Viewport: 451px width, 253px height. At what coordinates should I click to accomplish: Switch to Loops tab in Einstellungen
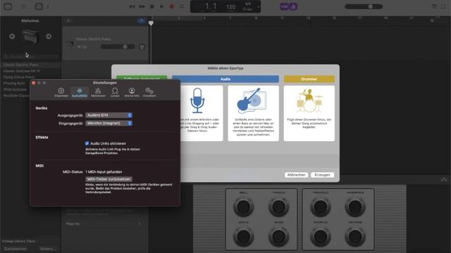115,93
